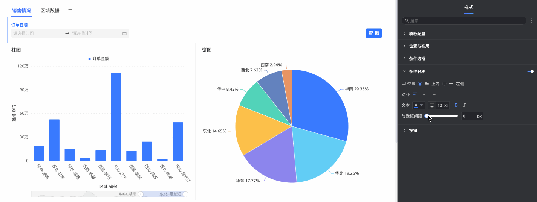This screenshot has width=537, height=202.
Task: Click the 查询 button
Action: (373, 33)
